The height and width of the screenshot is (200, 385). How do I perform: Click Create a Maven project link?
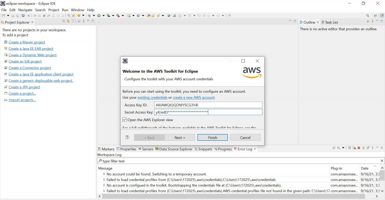pyautogui.click(x=27, y=42)
